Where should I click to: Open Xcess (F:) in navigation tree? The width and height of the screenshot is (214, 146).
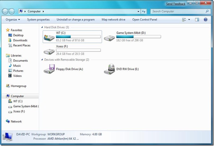pos(19,111)
